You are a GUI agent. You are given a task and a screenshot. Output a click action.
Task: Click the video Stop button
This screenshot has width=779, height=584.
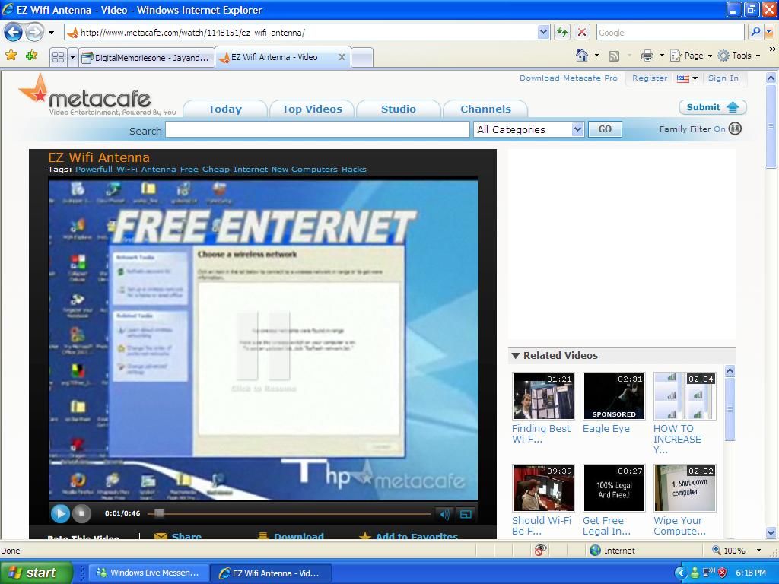(82, 513)
